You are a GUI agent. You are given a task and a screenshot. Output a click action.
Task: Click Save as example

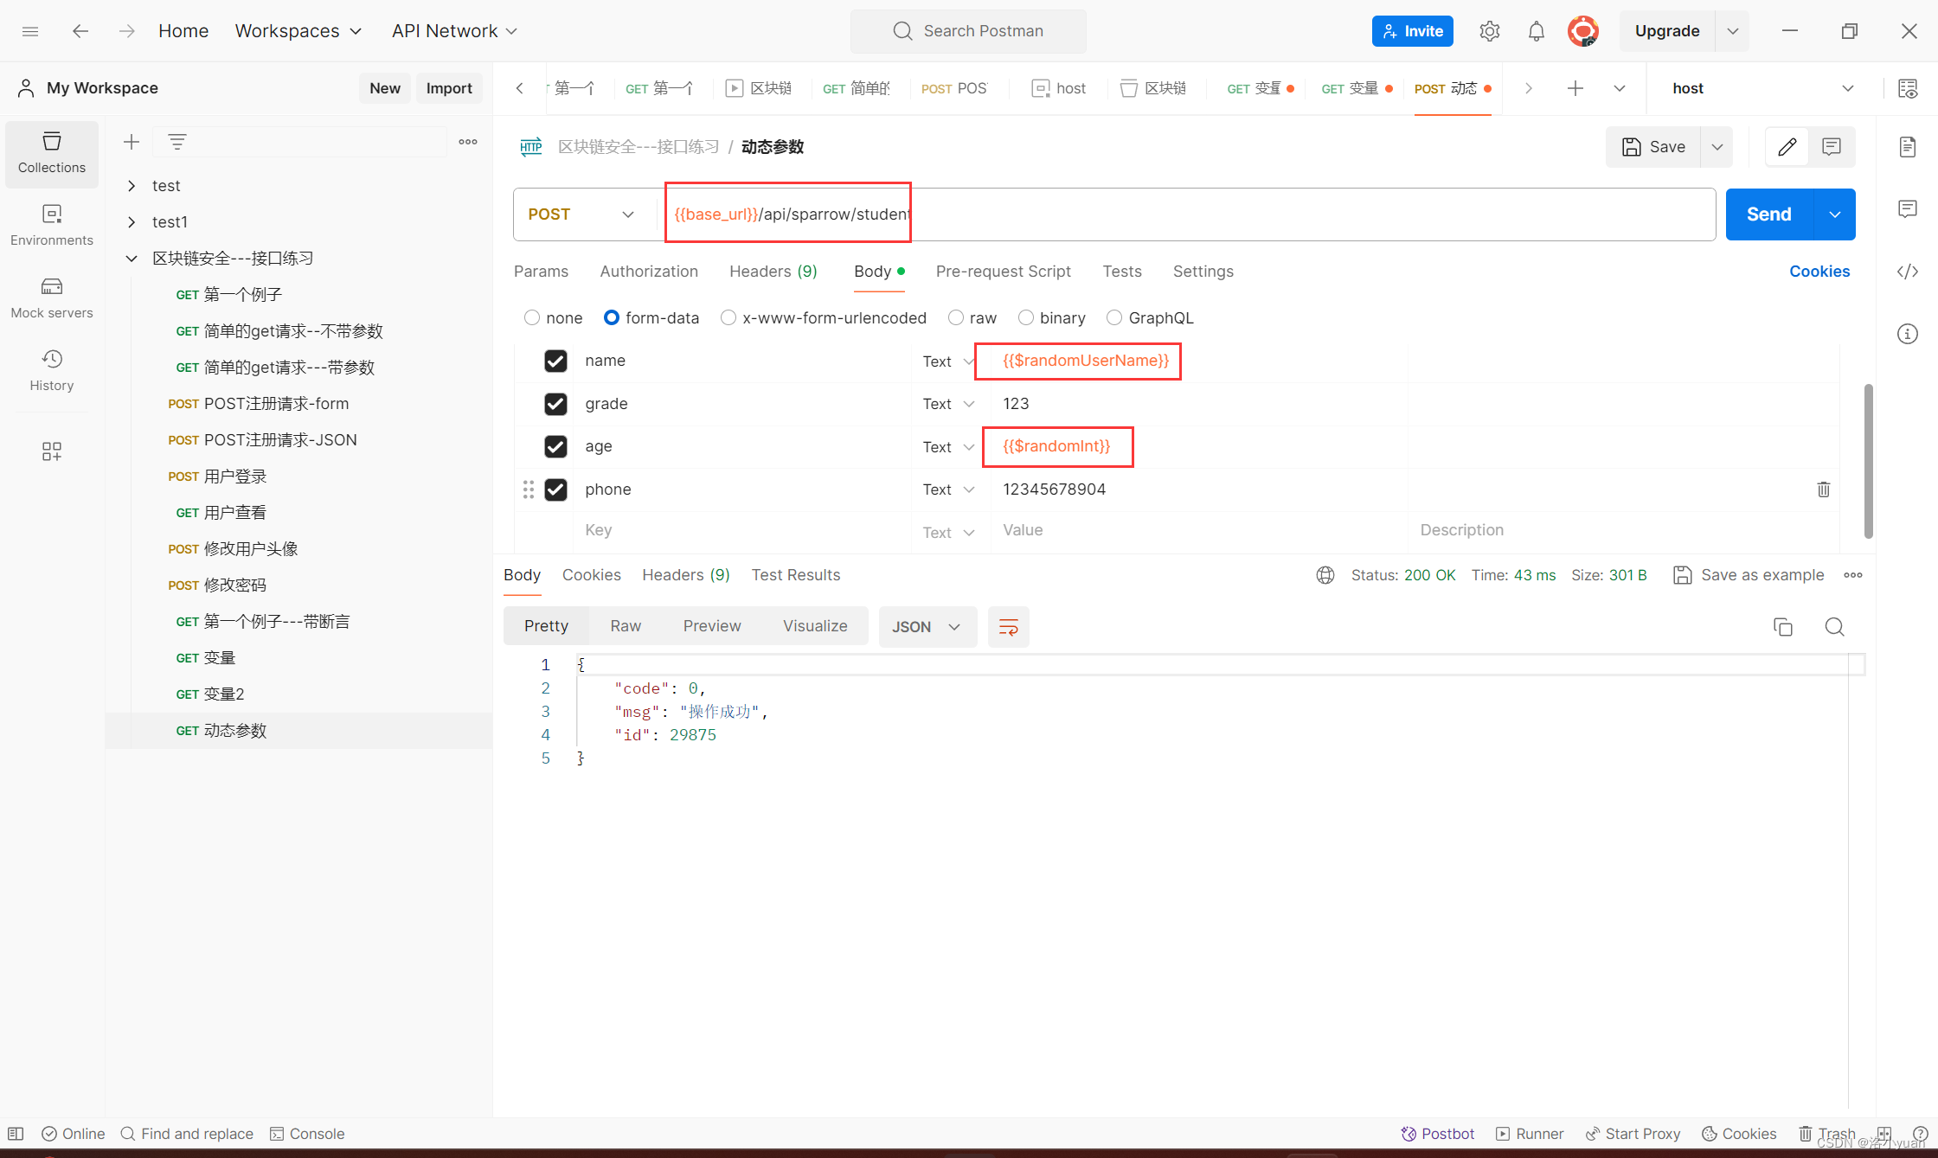1749,575
